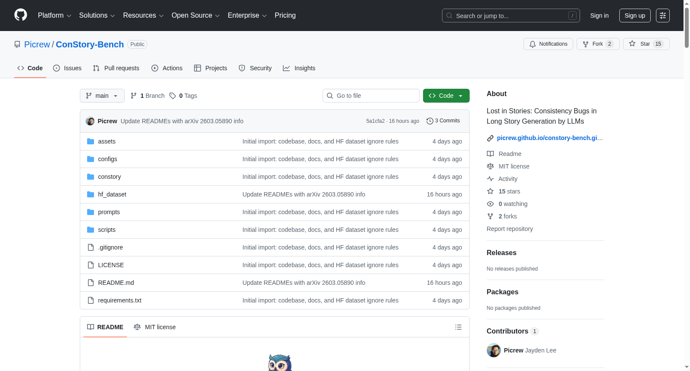The height and width of the screenshot is (371, 690).
Task: Select the README tab in file viewer
Action: pyautogui.click(x=105, y=327)
